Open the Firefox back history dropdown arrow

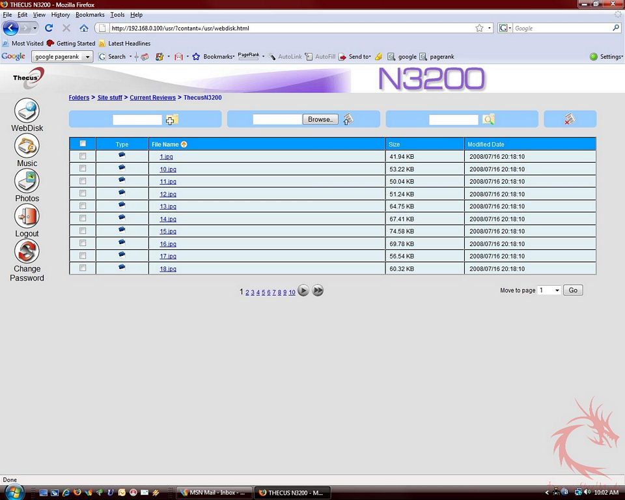click(x=35, y=28)
